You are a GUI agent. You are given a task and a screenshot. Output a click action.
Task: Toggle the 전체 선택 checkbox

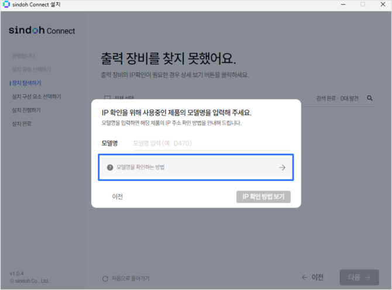(107, 98)
